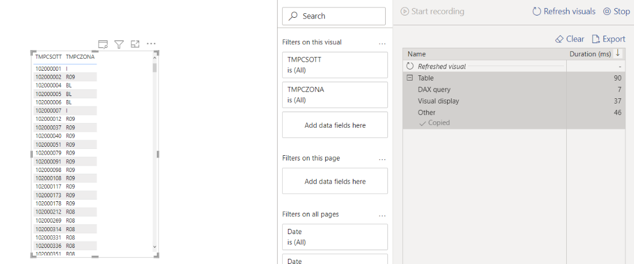Select cell 102000012 in the table
This screenshot has width=634, height=264.
click(x=48, y=119)
